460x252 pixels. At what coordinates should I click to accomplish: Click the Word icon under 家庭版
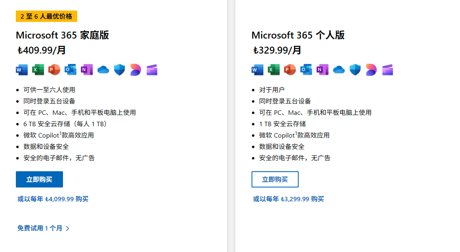click(22, 70)
